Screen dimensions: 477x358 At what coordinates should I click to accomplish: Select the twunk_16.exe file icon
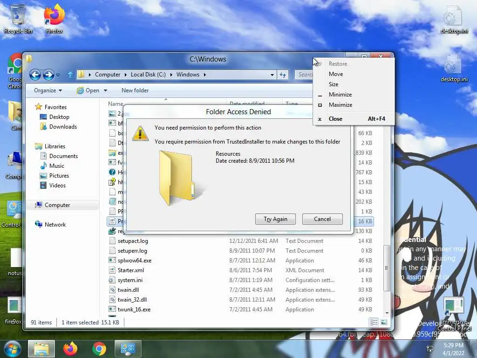(112, 310)
